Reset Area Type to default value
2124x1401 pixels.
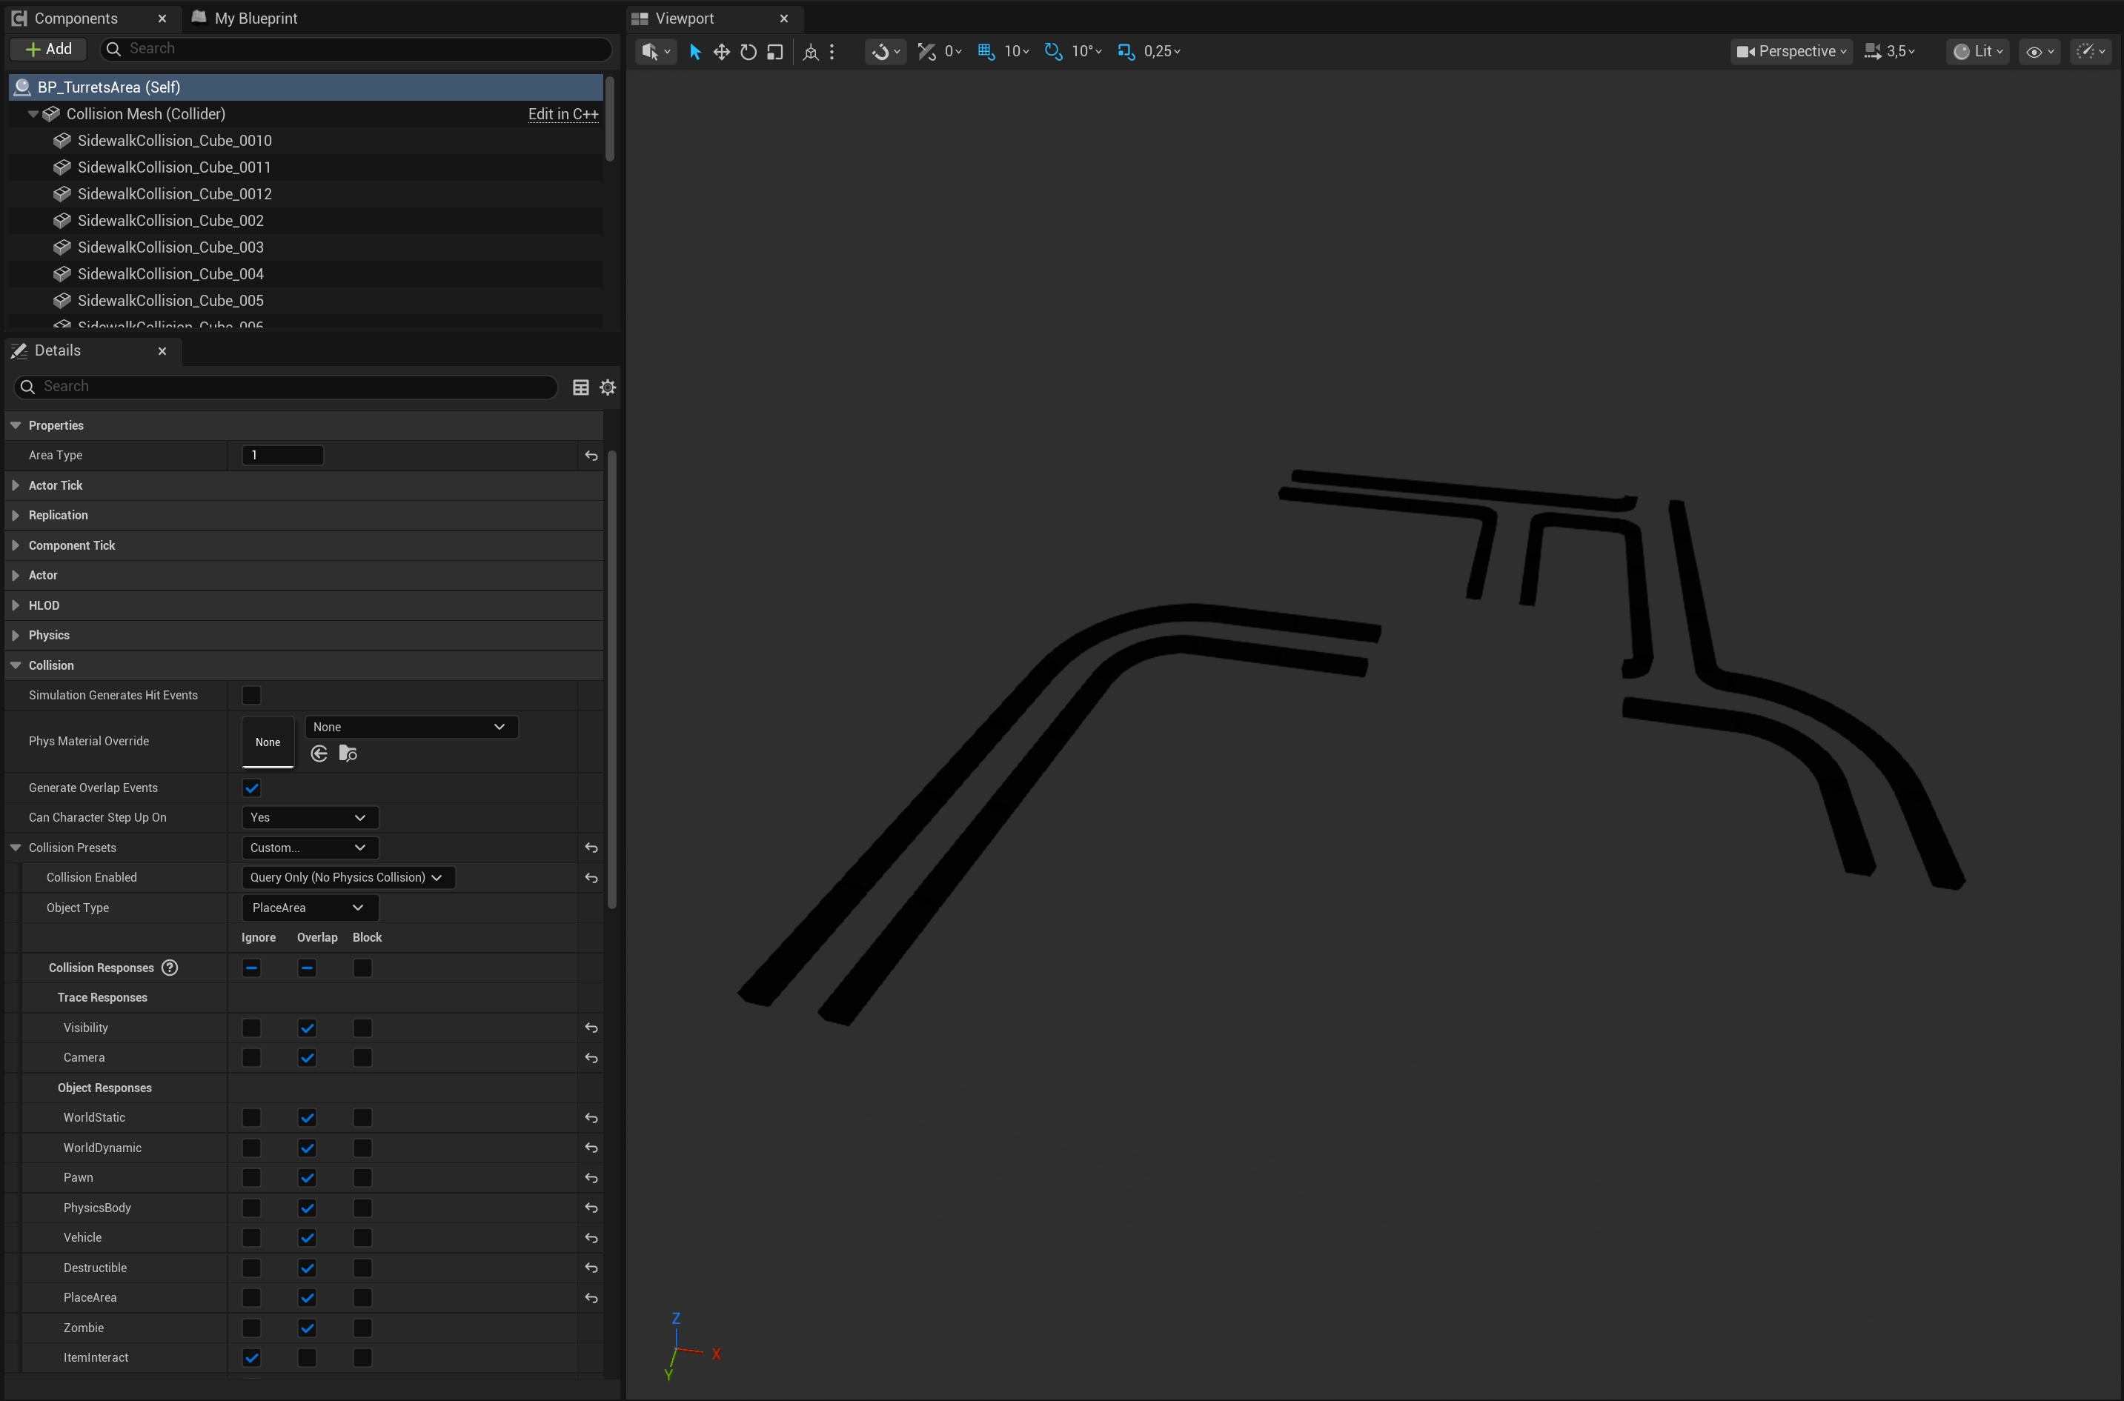[591, 456]
